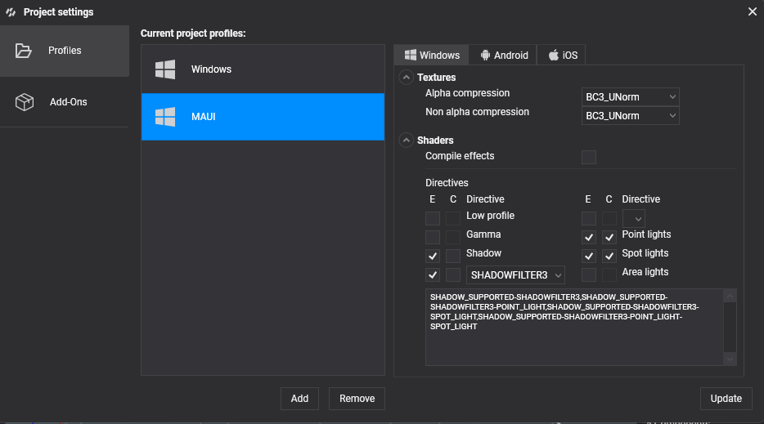The width and height of the screenshot is (764, 424).
Task: Click the directives text box scrollbar
Action: [x=730, y=327]
